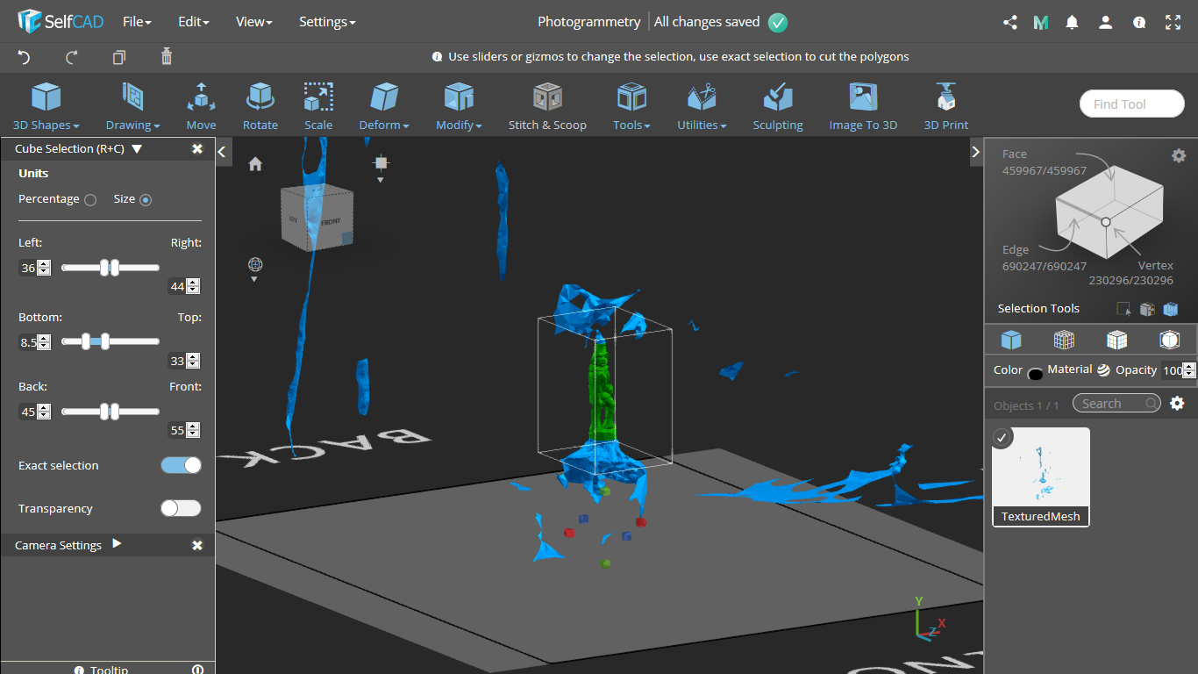Redo the last action

point(72,57)
